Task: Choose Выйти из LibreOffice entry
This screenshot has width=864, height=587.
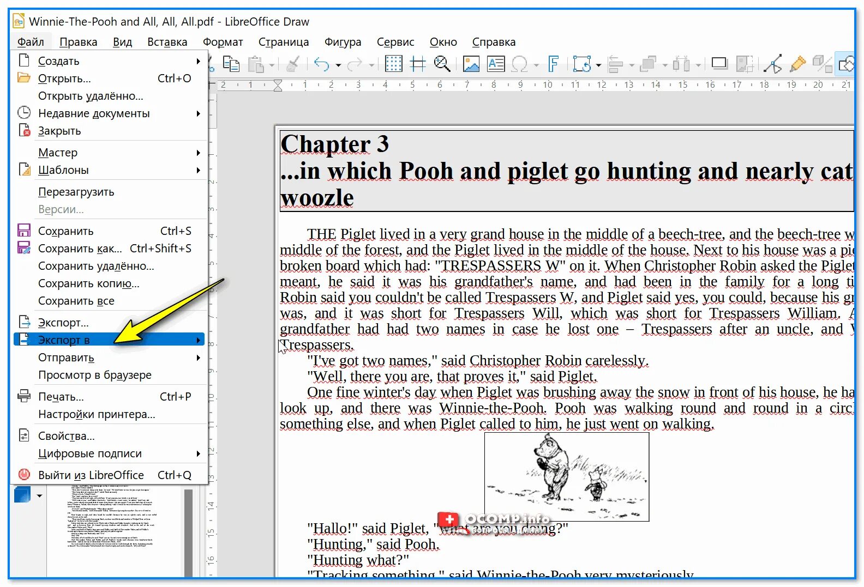Action: [x=109, y=475]
